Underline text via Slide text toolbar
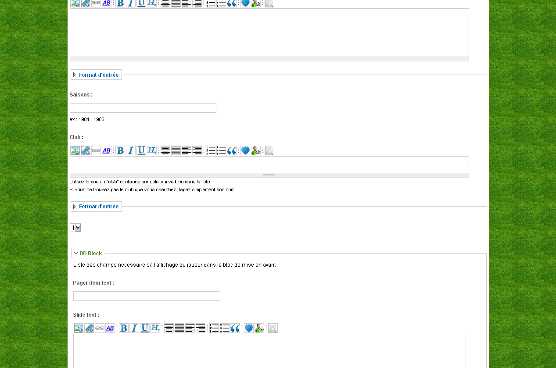 pyautogui.click(x=145, y=328)
